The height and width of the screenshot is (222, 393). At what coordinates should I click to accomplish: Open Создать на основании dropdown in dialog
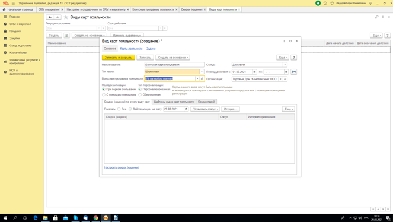point(172,58)
